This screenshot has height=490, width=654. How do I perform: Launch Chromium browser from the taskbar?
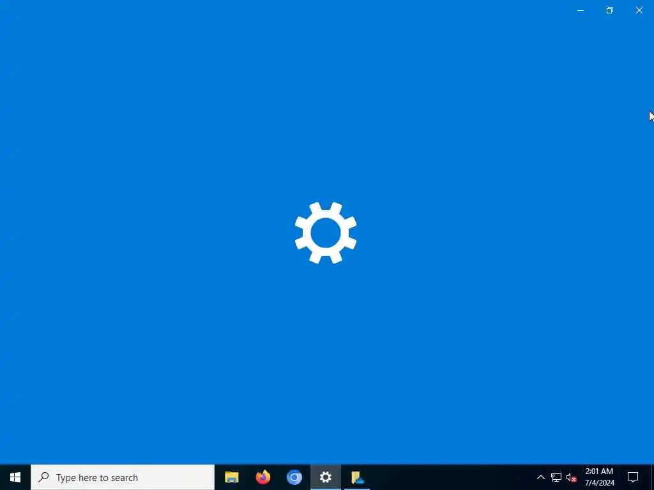click(x=294, y=477)
